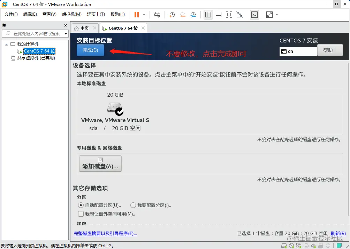Open the stretch display dropdown arrow

(x=277, y=15)
